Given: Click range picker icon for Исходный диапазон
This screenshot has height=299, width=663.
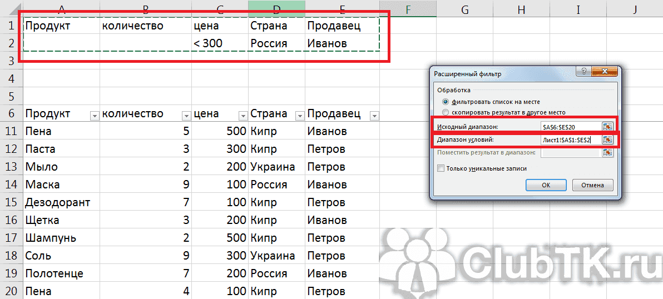Looking at the screenshot, I should 607,127.
